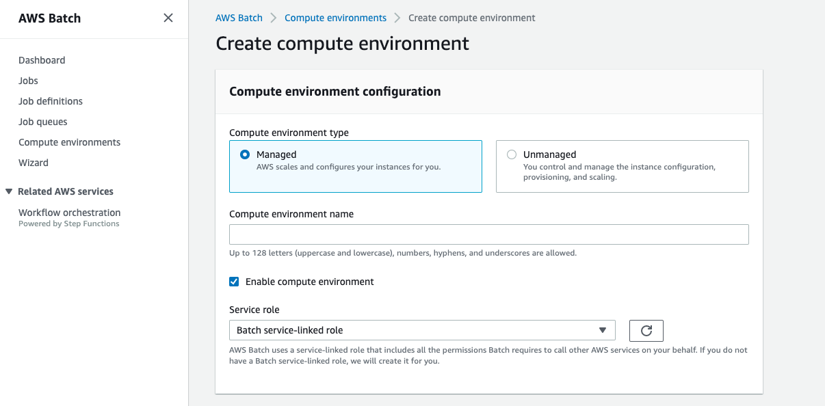Go to Jobs in the sidebar

[28, 81]
